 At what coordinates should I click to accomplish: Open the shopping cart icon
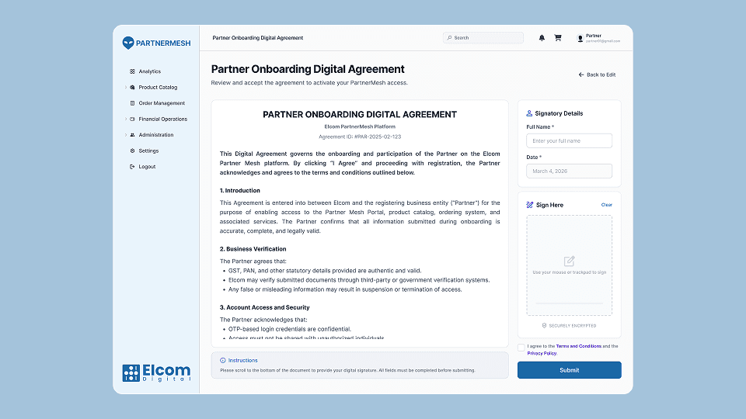(557, 38)
